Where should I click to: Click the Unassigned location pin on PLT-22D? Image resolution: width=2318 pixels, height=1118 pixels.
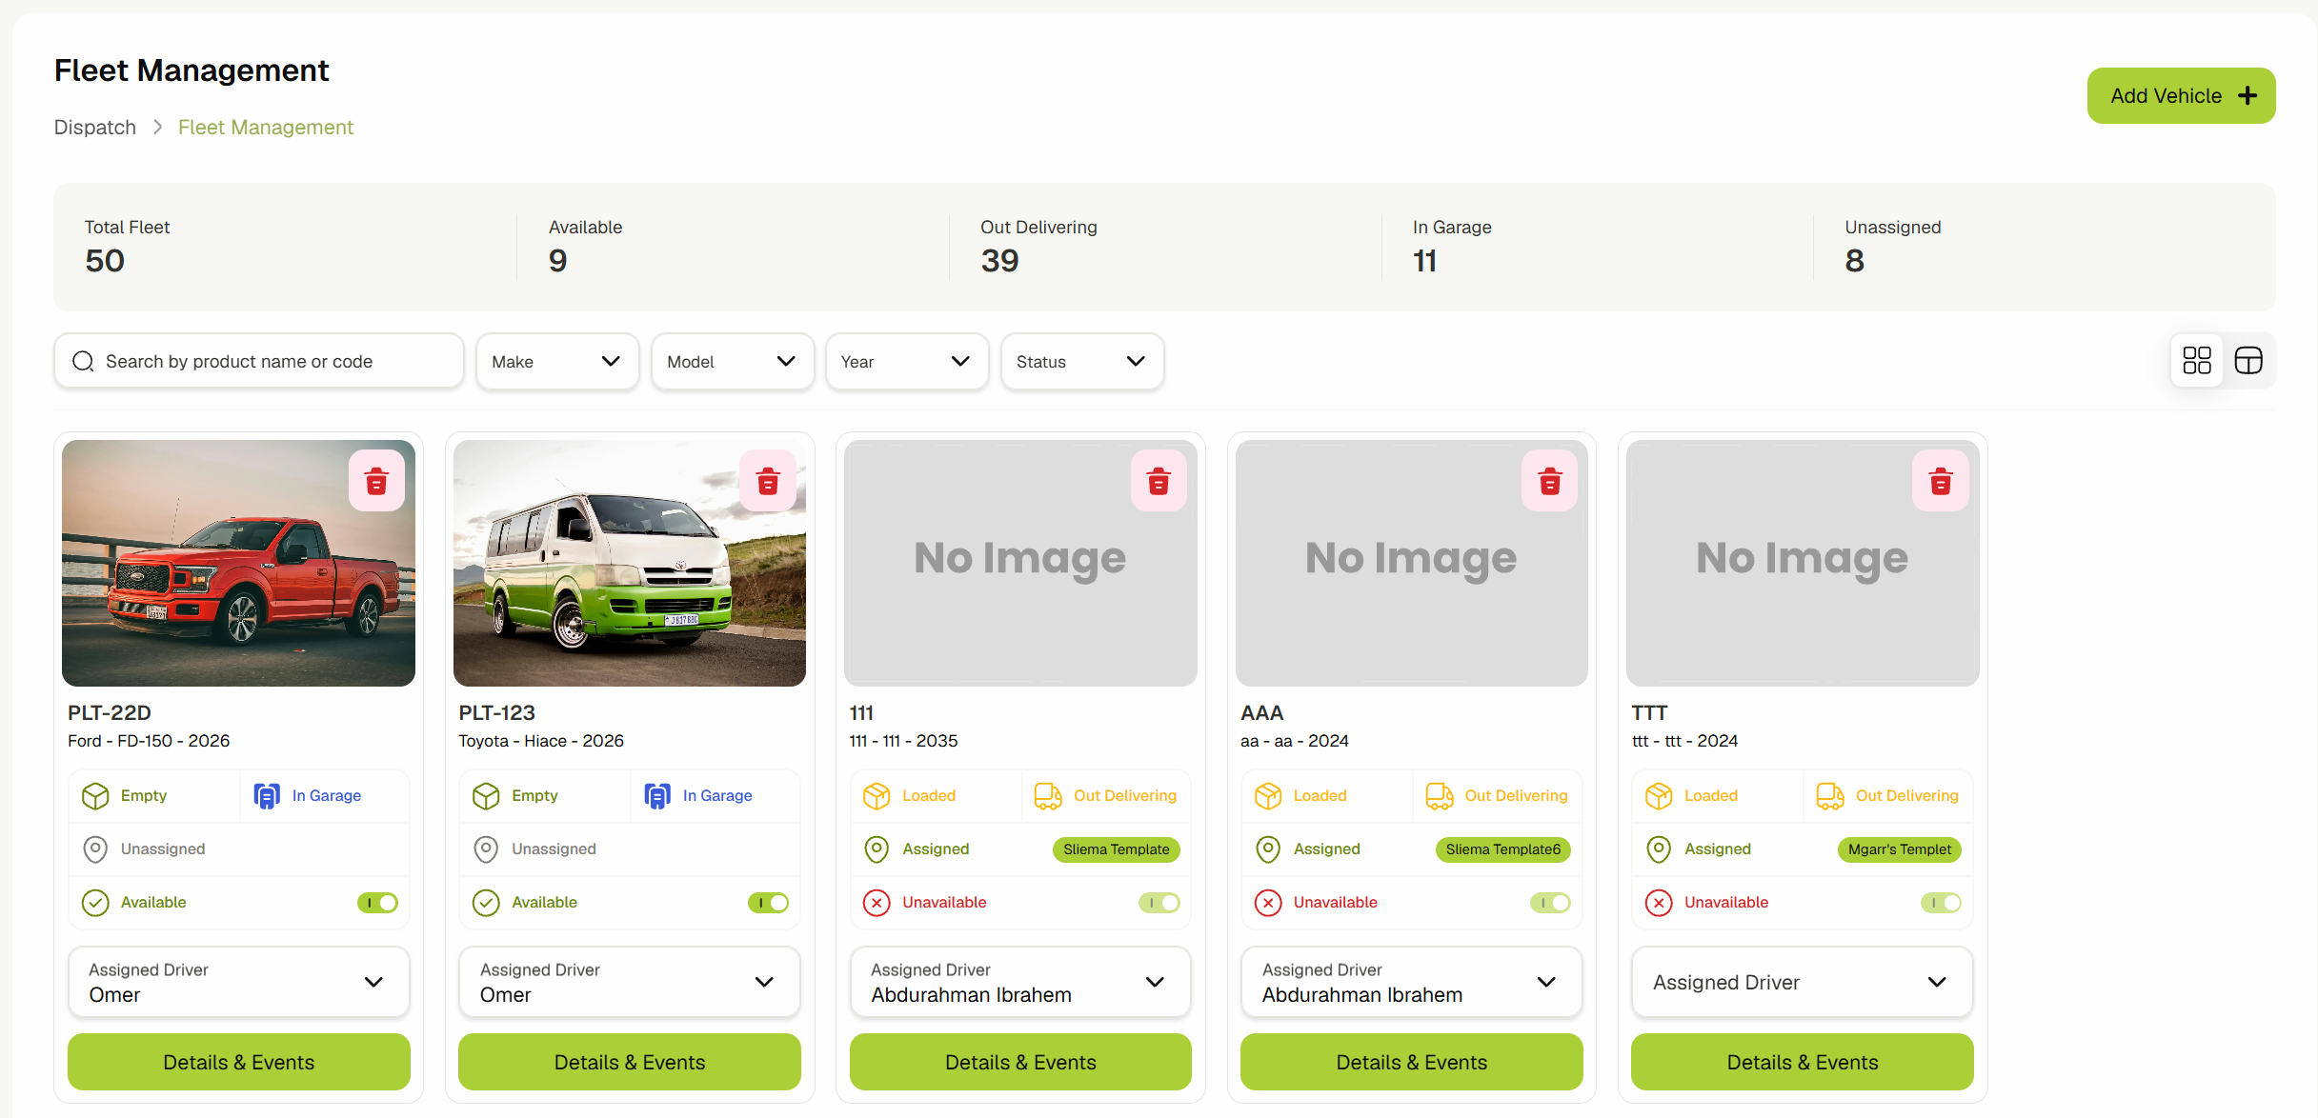(95, 848)
